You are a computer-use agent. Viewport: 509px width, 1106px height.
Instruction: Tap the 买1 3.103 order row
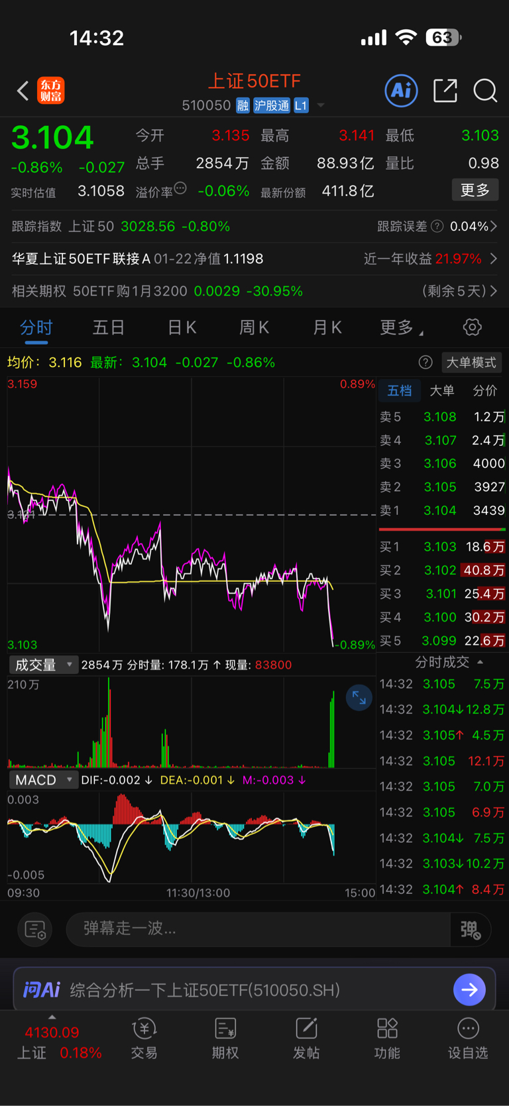coord(442,547)
